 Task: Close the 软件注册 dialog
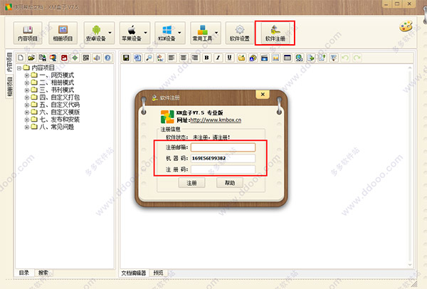pyautogui.click(x=263, y=95)
